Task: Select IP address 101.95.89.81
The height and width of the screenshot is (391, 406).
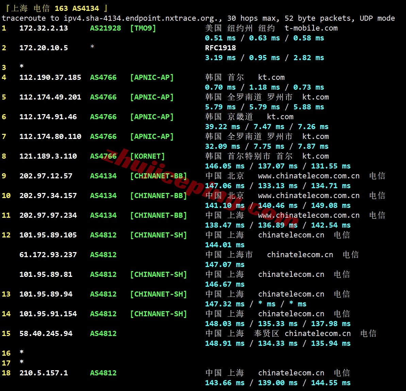Action: 46,274
